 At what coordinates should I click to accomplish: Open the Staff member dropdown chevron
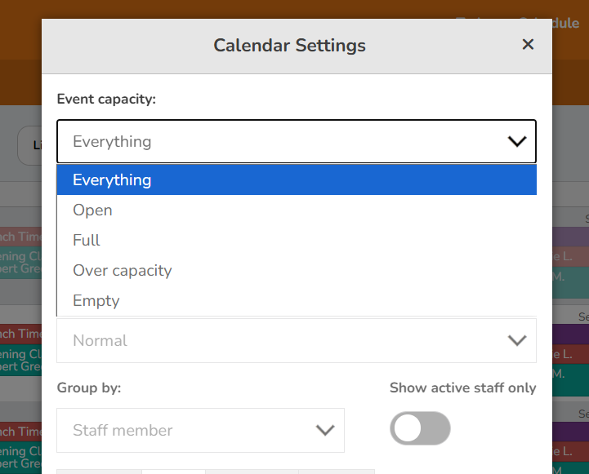325,431
